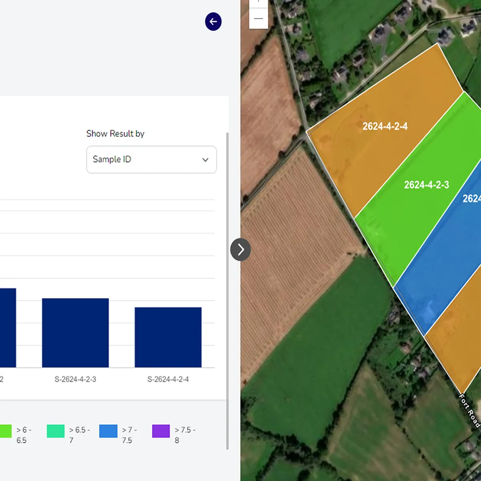Viewport: 481px width, 481px height.
Task: Click the green > 6 - 6.5 legend swatch
Action: pyautogui.click(x=5, y=431)
